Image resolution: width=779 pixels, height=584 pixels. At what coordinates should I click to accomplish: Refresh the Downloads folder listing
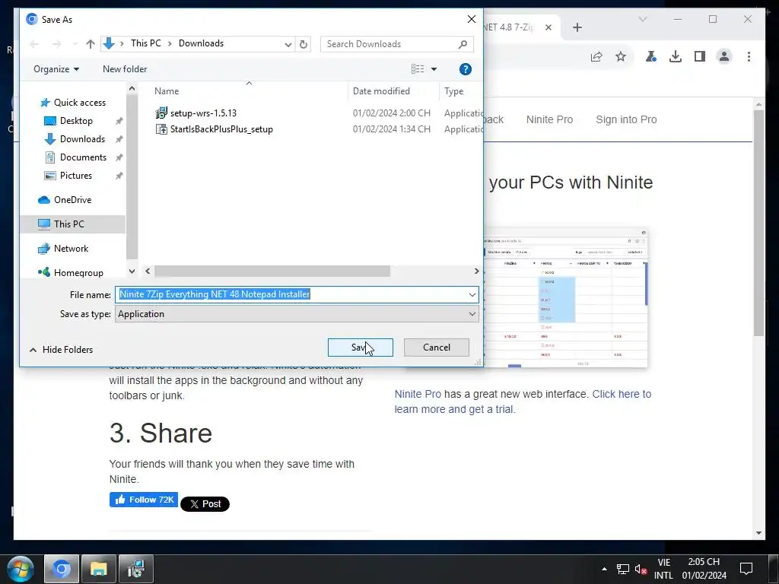click(303, 43)
